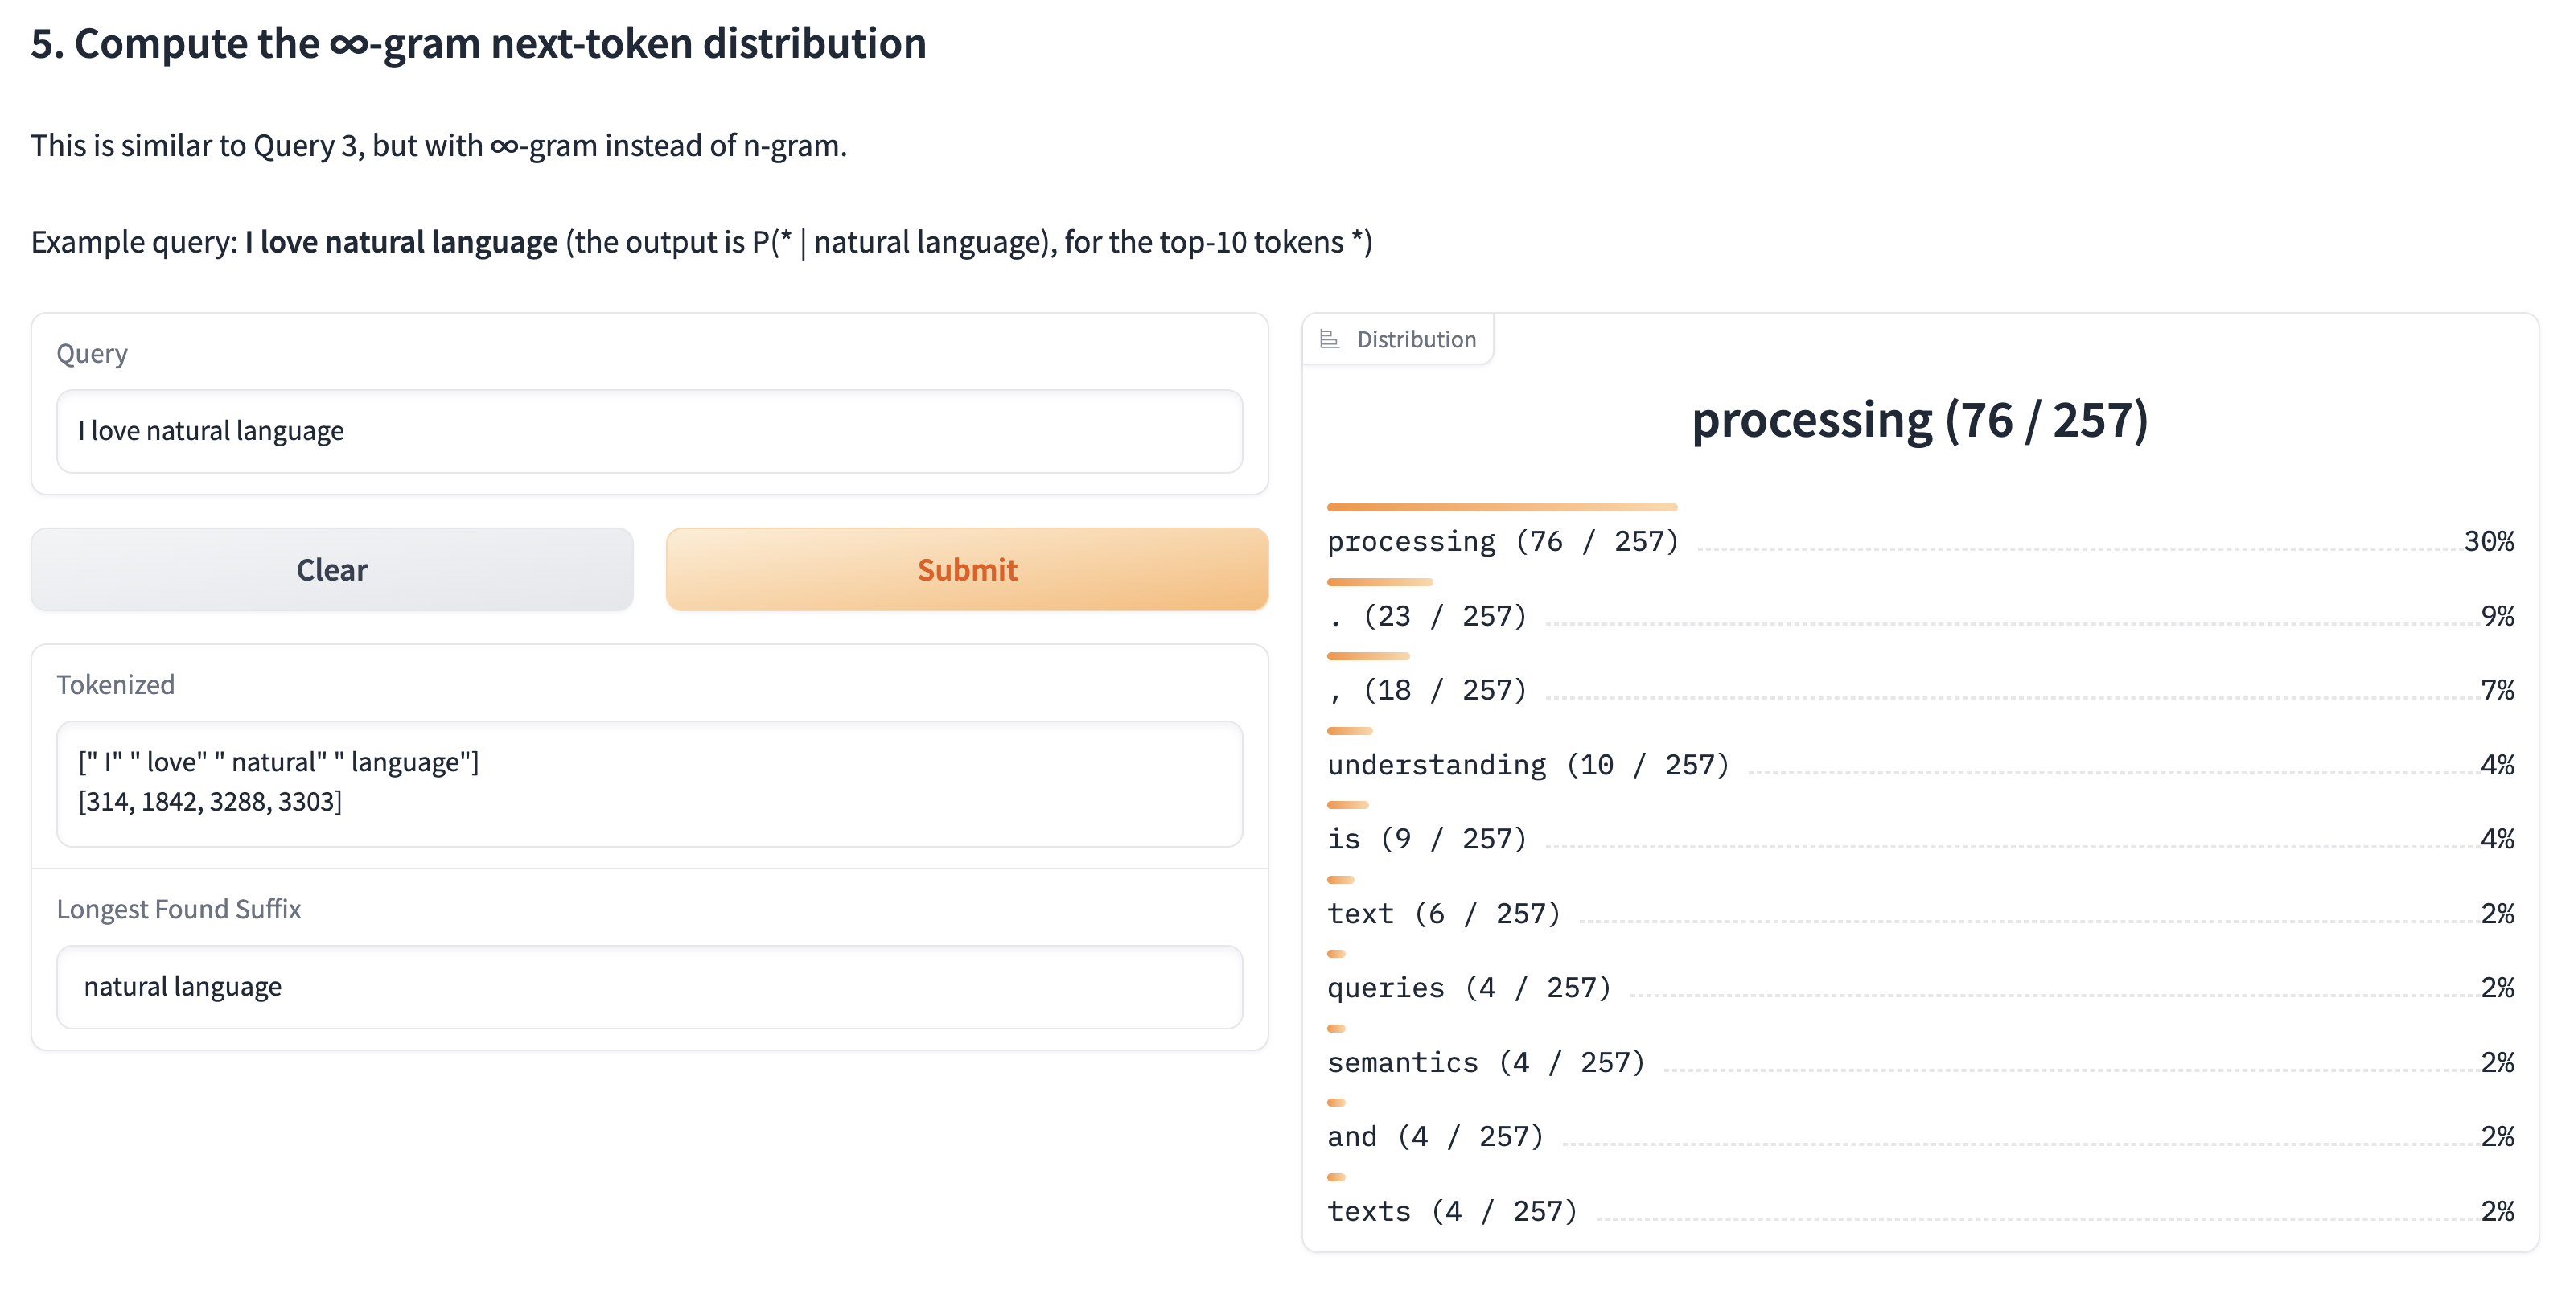Image resolution: width=2574 pixels, height=1290 pixels.
Task: Click the processing probability bar
Action: (1501, 507)
